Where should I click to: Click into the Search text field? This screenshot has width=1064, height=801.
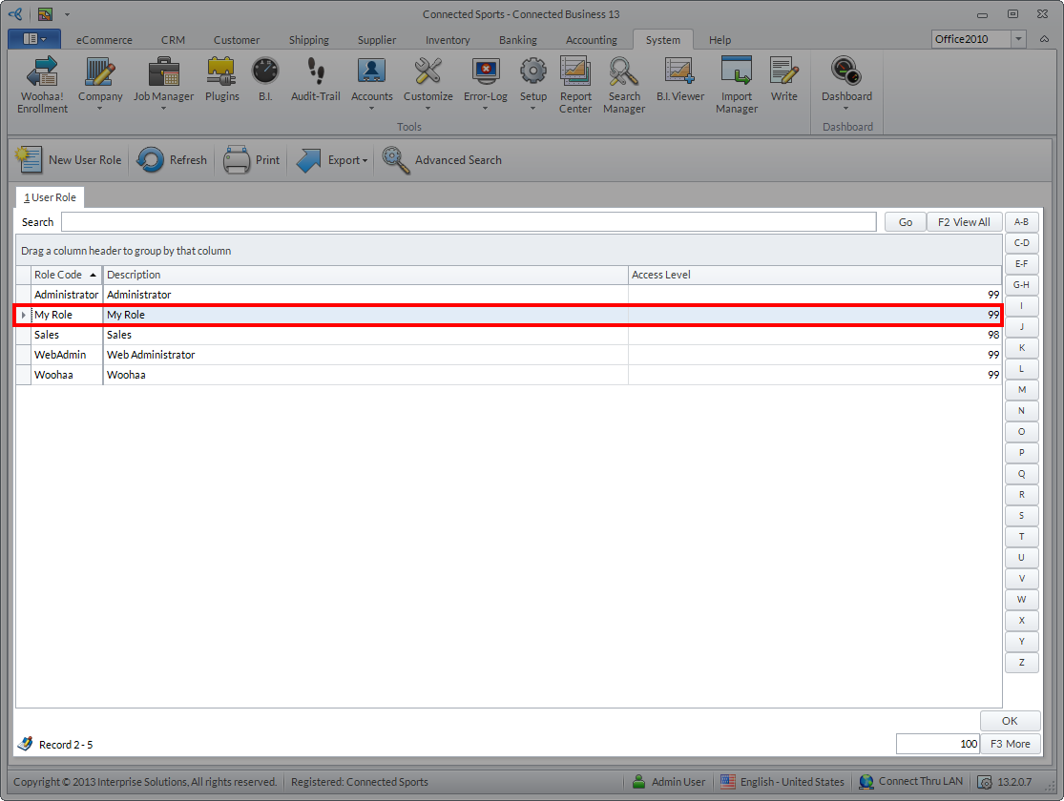click(x=468, y=222)
